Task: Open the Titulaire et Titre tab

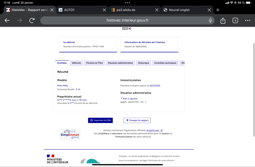Action: pos(94,63)
